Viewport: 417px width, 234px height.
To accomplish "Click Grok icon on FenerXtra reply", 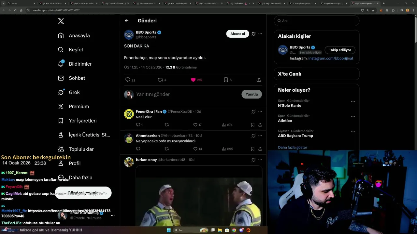I will pos(253,112).
